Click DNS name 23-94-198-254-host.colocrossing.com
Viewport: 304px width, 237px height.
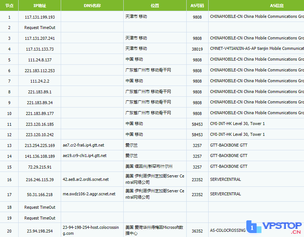coord(91,230)
